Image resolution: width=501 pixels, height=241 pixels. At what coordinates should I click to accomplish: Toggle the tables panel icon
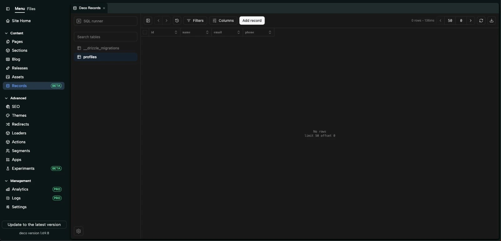[148, 21]
